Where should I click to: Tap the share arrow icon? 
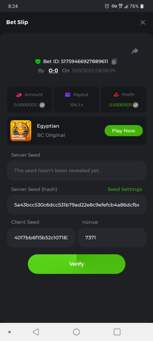[x=135, y=51]
